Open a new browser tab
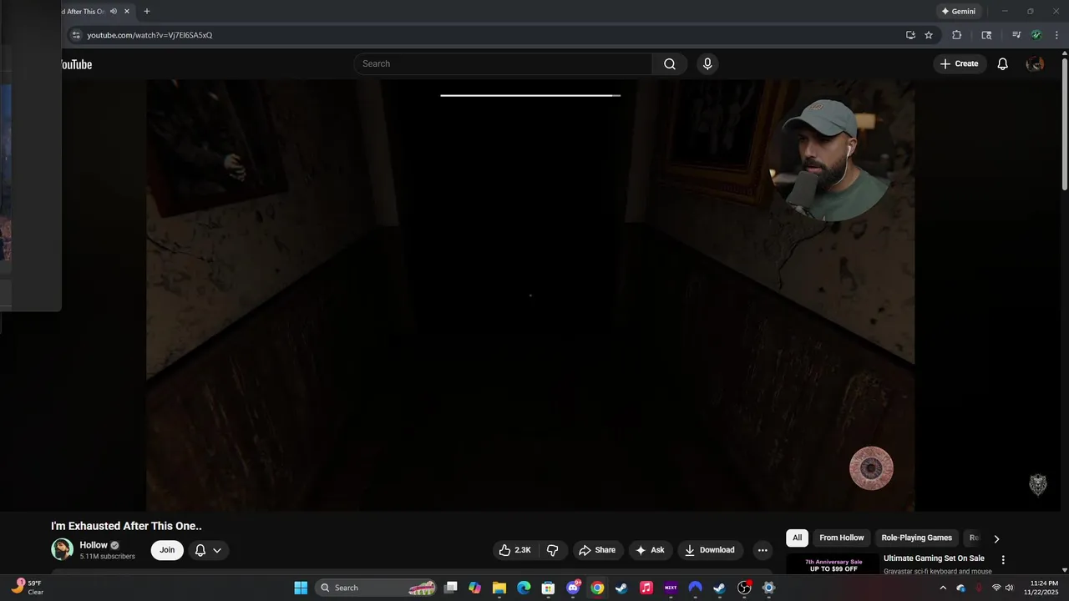Screen dimensions: 1069x601 click(147, 12)
